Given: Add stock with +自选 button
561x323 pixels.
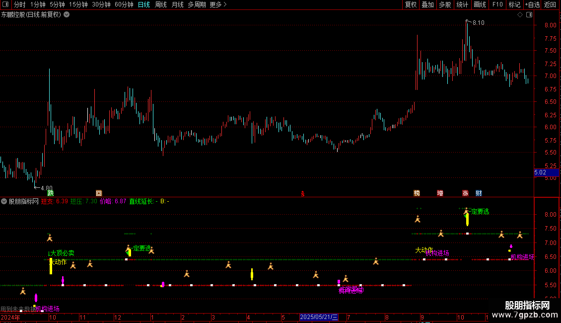Looking at the screenshot, I should (532, 4).
